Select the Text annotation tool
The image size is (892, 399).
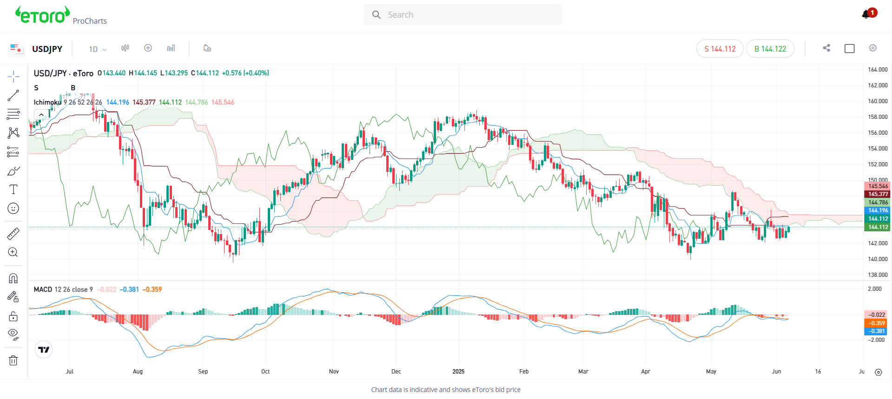13,190
